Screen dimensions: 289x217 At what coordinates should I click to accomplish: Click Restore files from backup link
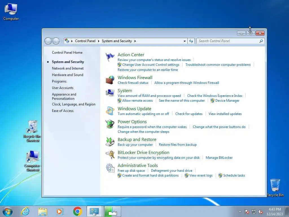178,145
